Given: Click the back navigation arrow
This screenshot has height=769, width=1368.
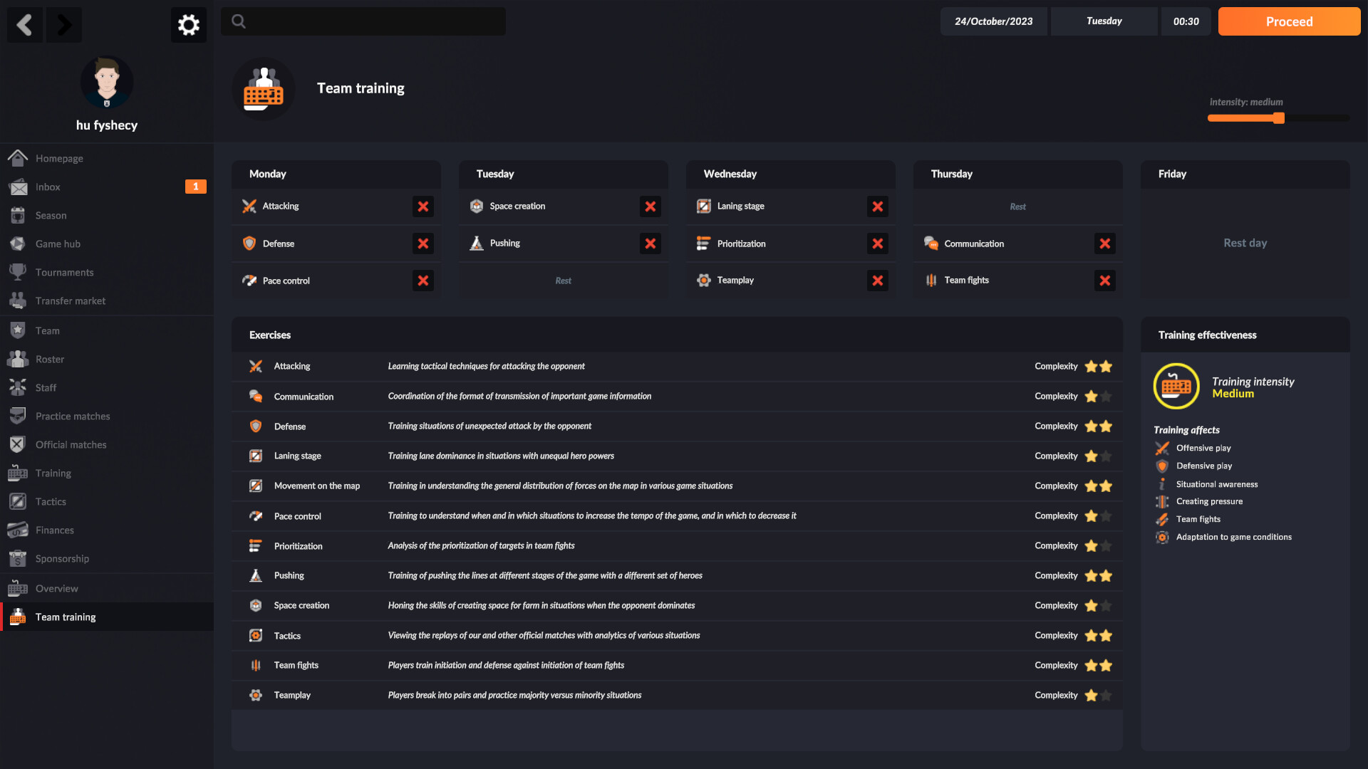Looking at the screenshot, I should [24, 24].
